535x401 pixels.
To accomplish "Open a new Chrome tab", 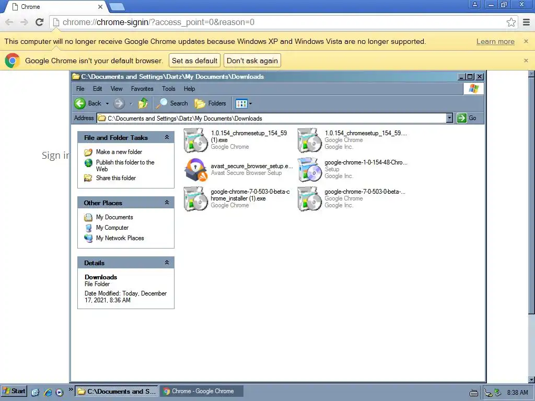I will pos(117,7).
